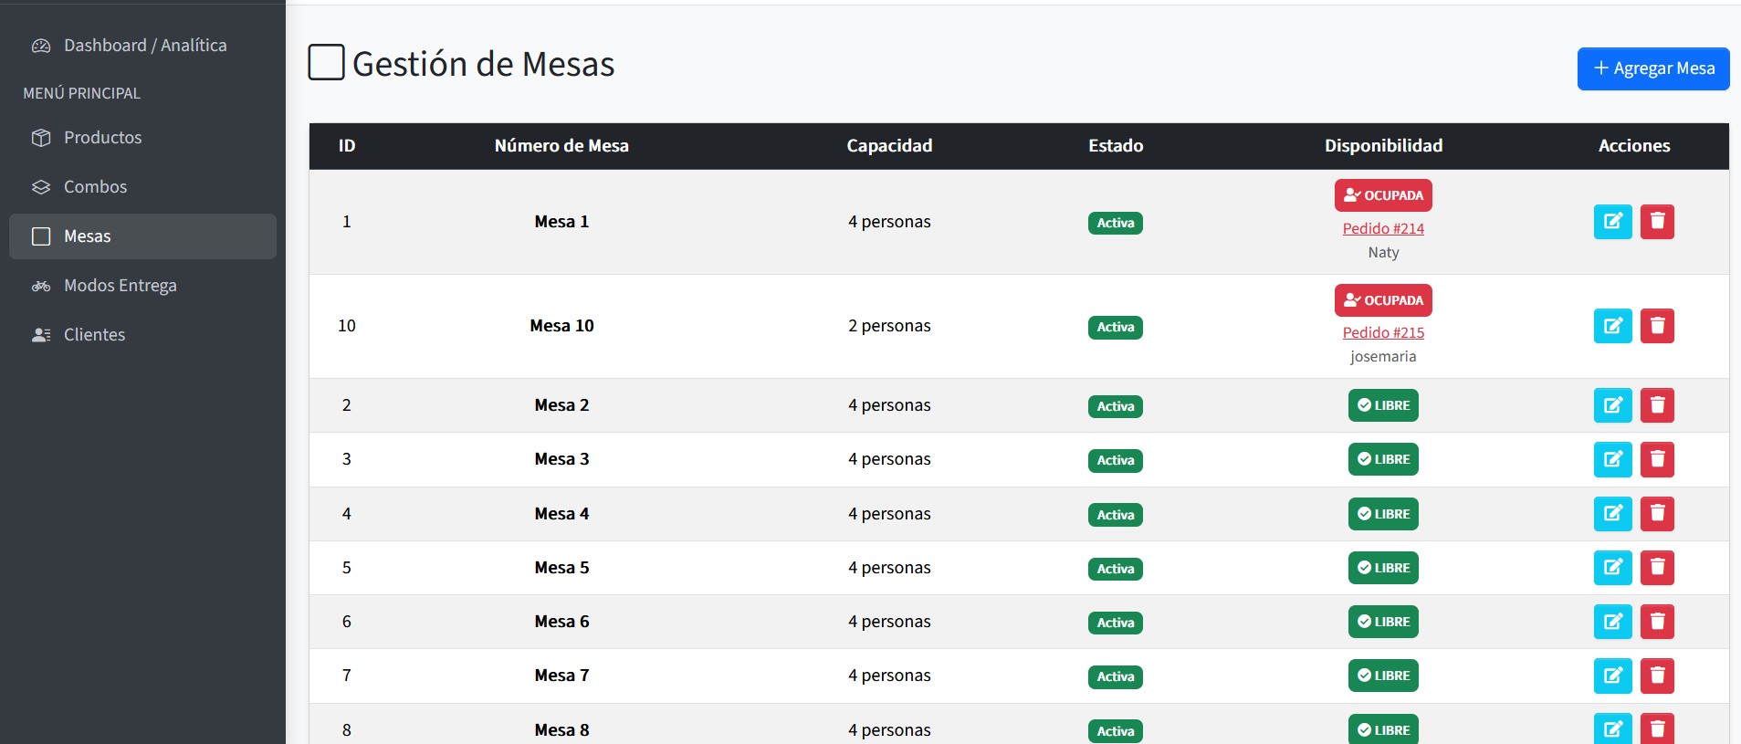Delete Mesa 2 using the trash icon
The image size is (1741, 744).
point(1657,405)
